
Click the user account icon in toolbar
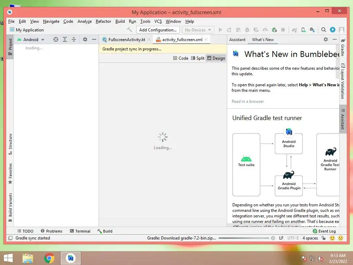tap(342, 30)
